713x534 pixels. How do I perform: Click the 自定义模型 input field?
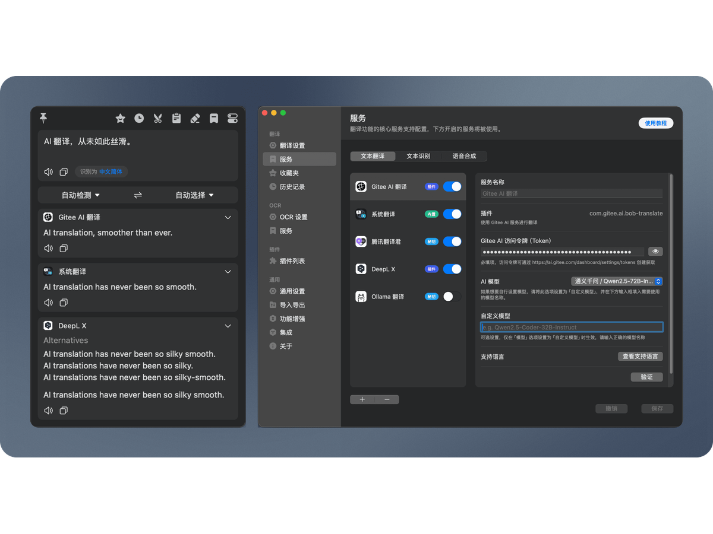(572, 327)
